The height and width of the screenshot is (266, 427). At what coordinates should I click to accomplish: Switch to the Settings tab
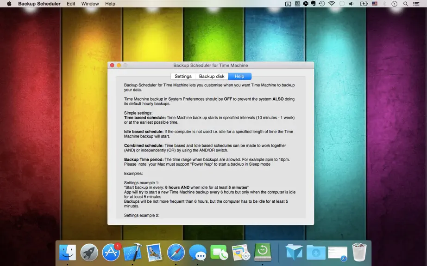183,76
